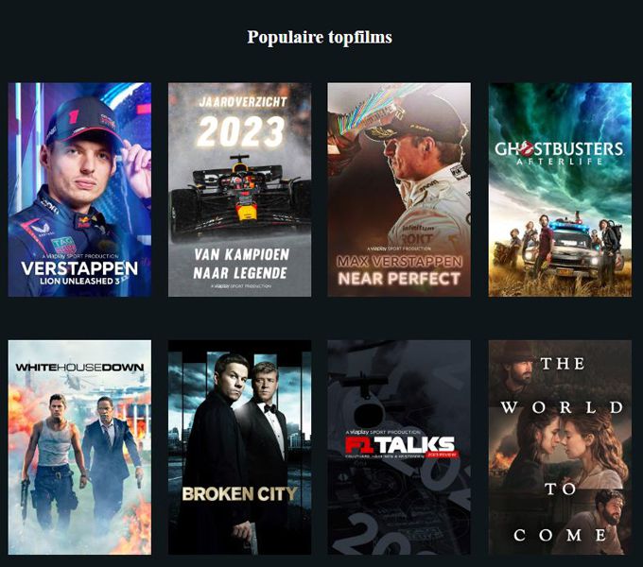Open Max Verstappen Near Perfect poster

(399, 190)
